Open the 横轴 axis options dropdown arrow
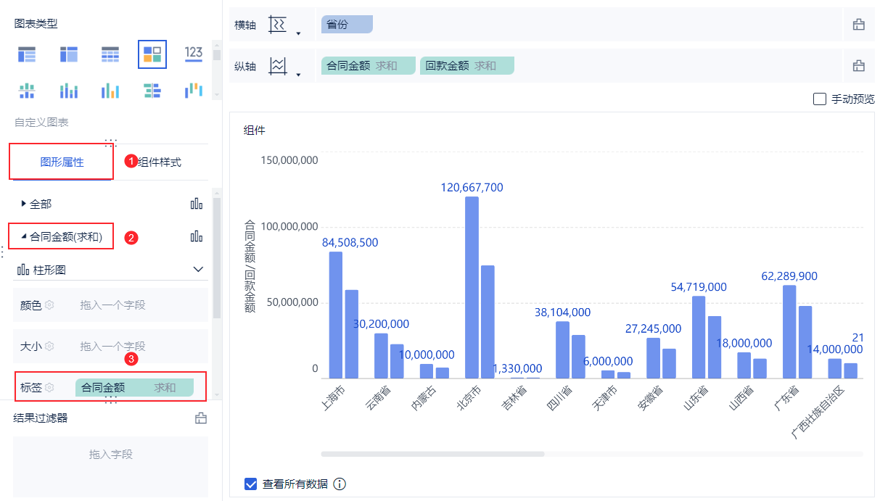Image resolution: width=880 pixels, height=501 pixels. click(x=298, y=33)
